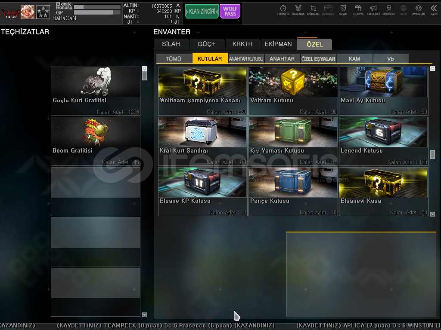Select the KUTULAR sub-tab
The image size is (441, 330).
pos(210,58)
